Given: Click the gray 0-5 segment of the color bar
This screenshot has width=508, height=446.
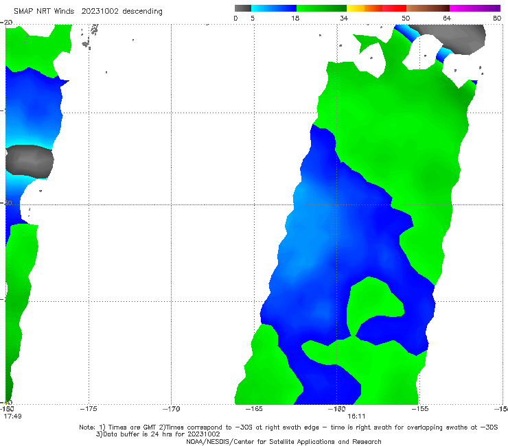Looking at the screenshot, I should (x=242, y=8).
